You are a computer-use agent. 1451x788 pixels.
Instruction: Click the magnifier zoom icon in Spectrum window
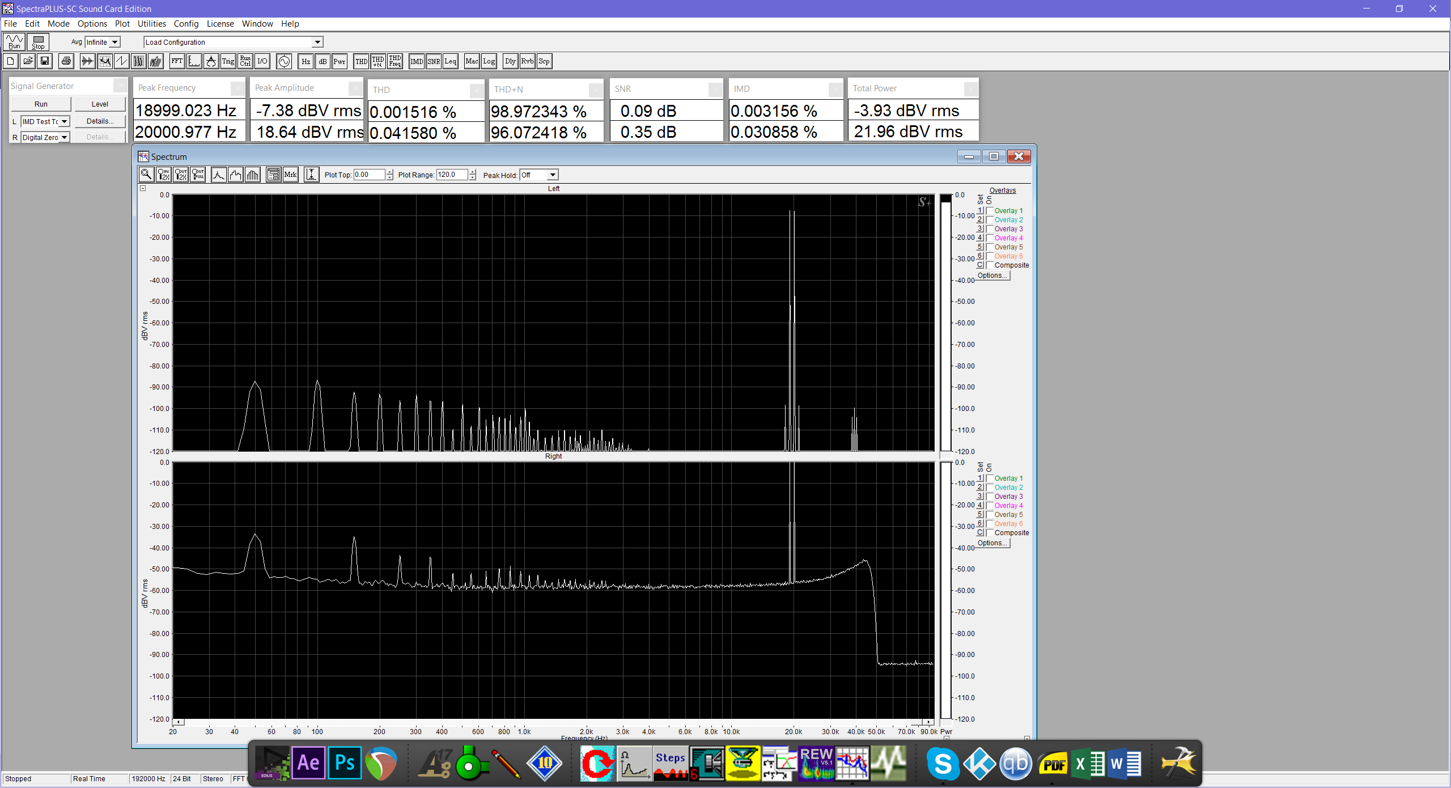146,175
